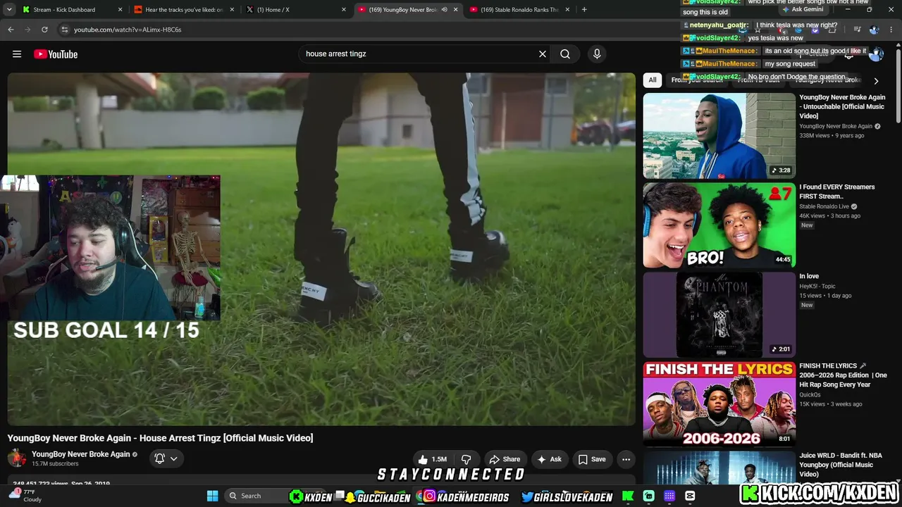Show more filter chips with the right arrow
902x507 pixels.
[x=876, y=81]
